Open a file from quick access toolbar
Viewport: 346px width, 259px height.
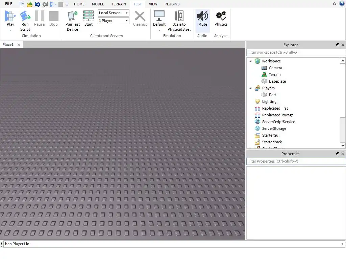(29, 4)
